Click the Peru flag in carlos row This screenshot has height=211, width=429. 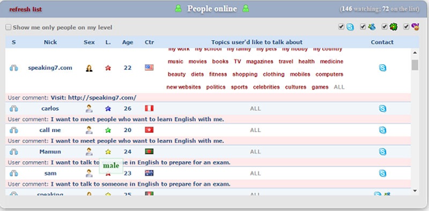tap(149, 108)
